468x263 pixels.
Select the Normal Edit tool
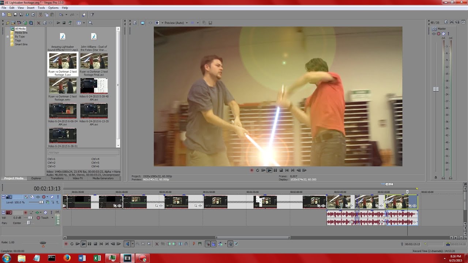[x=128, y=244]
